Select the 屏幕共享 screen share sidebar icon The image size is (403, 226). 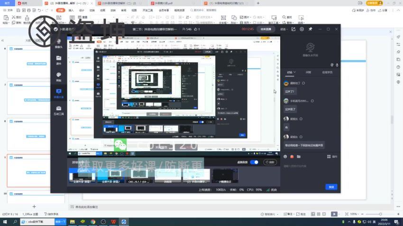(x=59, y=93)
